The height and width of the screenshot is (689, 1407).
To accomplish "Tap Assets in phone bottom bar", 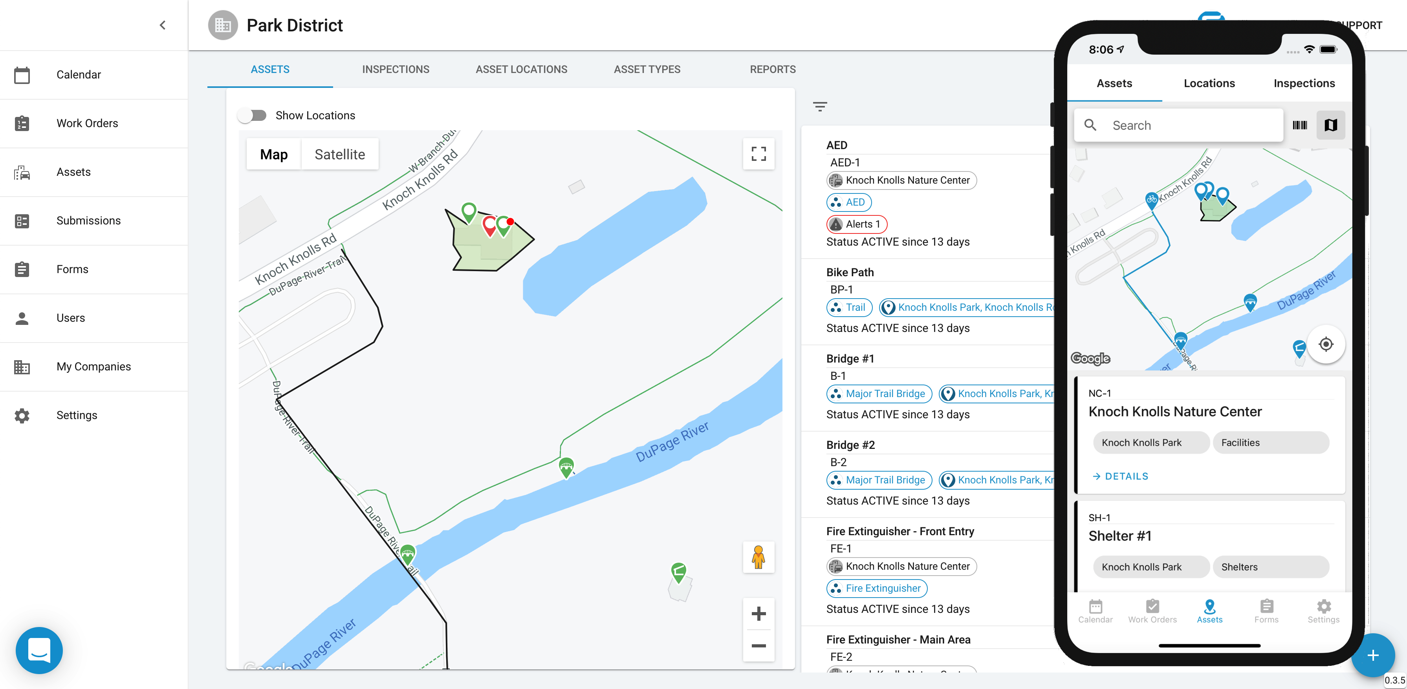I will click(1209, 612).
